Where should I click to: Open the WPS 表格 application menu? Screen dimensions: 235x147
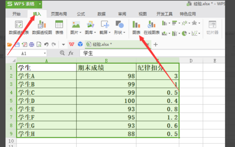[x=22, y=4]
